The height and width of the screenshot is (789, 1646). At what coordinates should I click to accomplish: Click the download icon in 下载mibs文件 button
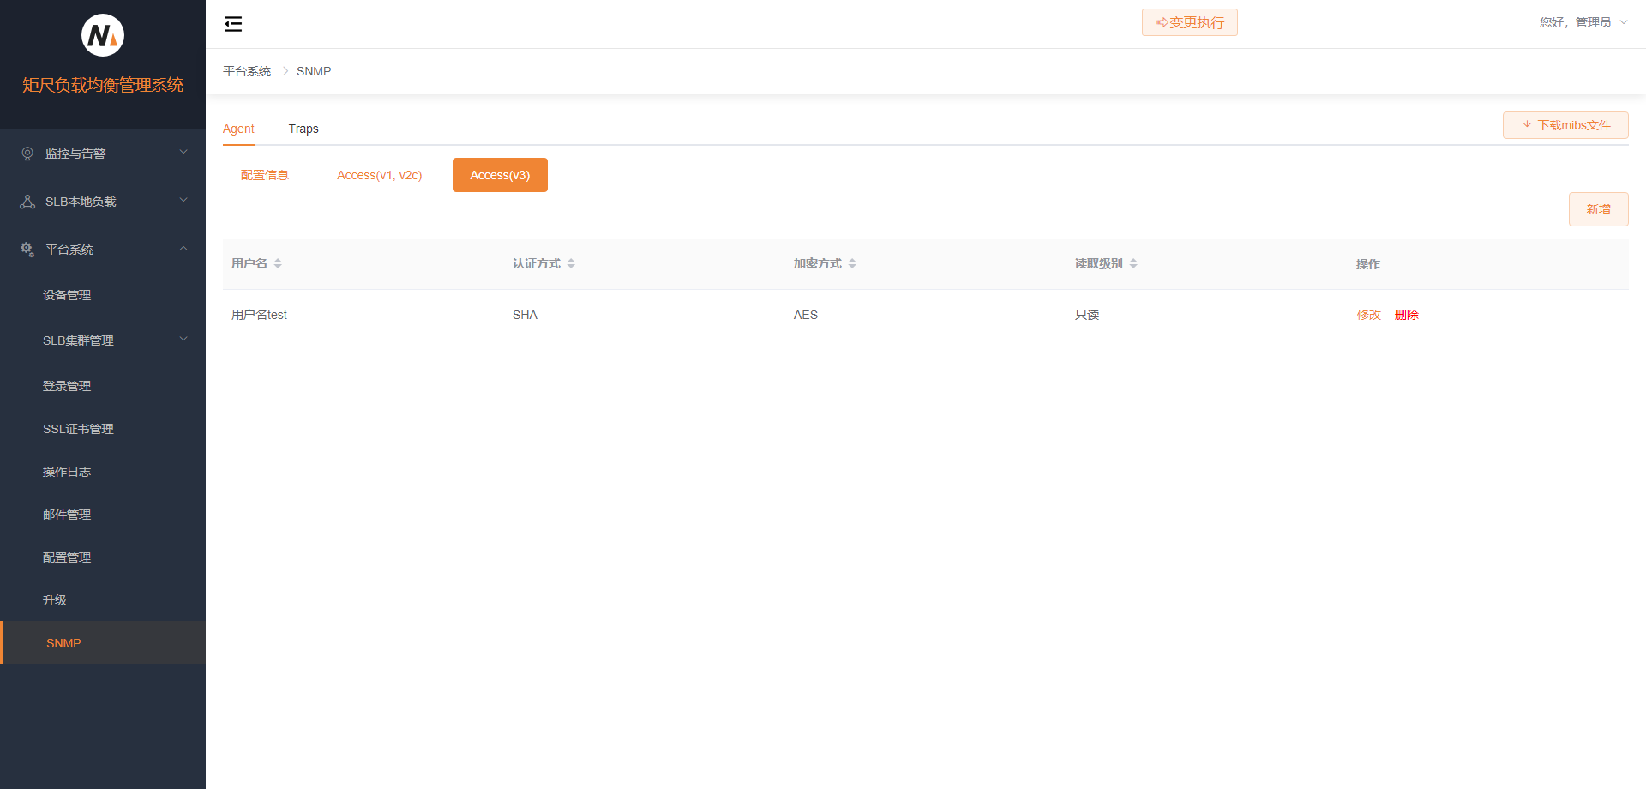coord(1527,125)
